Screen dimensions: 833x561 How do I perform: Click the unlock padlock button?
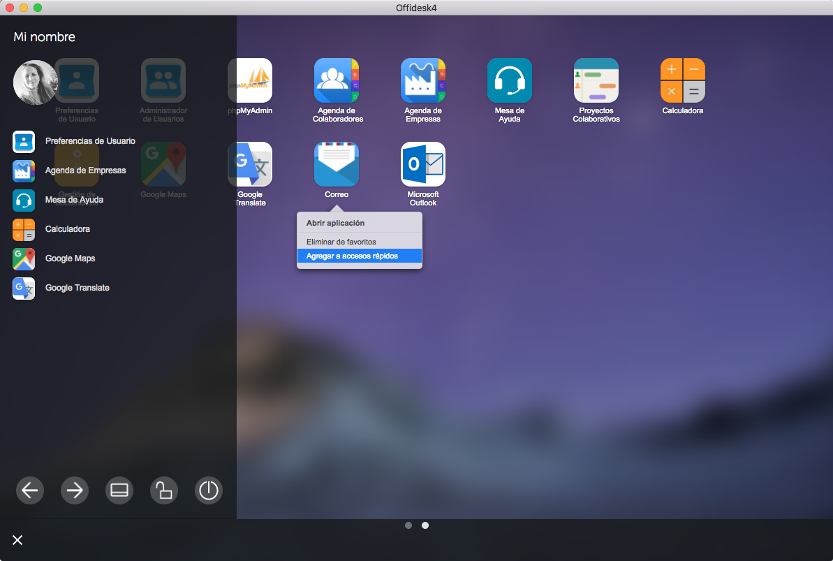pyautogui.click(x=163, y=490)
